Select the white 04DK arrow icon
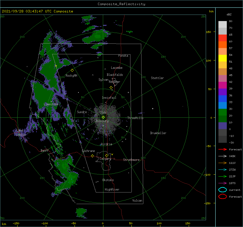243x227 pixels. click(222, 156)
